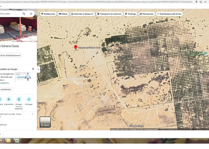Image resolution: width=209 pixels, height=149 pixels.
Task: Open Excel from the taskbar
Action: click(17, 141)
